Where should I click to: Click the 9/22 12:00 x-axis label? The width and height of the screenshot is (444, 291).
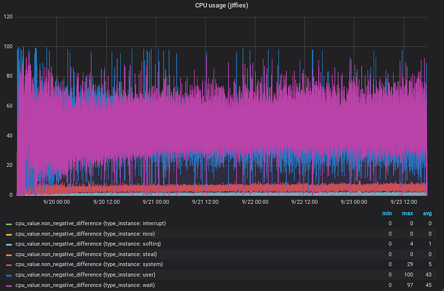[x=304, y=202]
